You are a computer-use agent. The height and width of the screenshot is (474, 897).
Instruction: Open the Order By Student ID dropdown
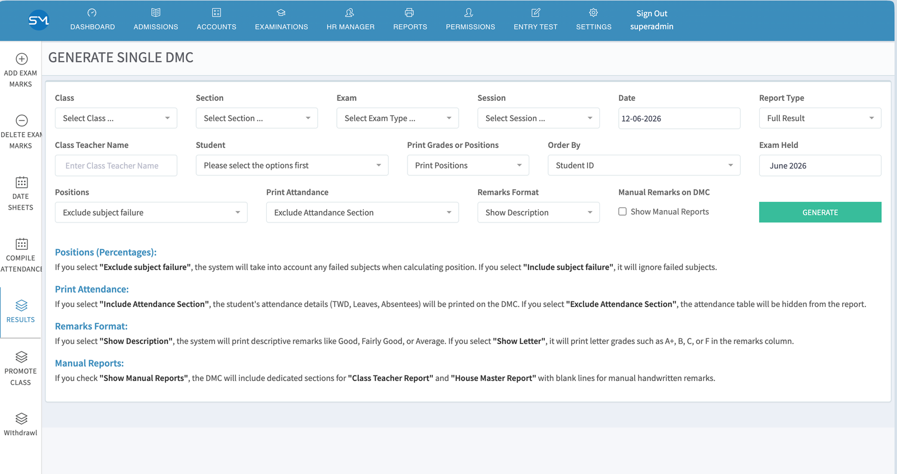point(644,165)
